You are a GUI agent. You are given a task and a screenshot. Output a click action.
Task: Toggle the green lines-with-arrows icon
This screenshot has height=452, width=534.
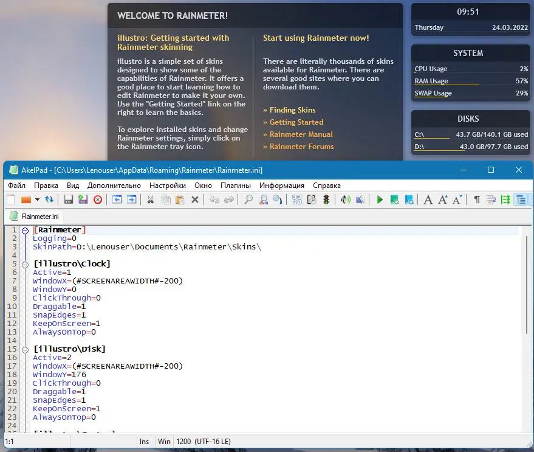click(x=505, y=200)
